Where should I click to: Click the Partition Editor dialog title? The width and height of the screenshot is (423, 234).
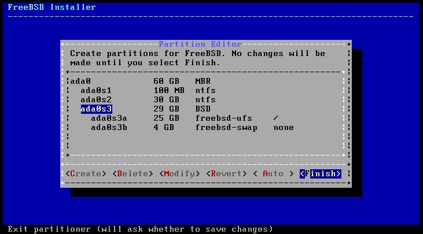[x=200, y=44]
